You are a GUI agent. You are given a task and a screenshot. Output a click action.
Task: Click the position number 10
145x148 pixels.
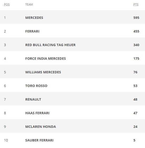tap(6, 140)
